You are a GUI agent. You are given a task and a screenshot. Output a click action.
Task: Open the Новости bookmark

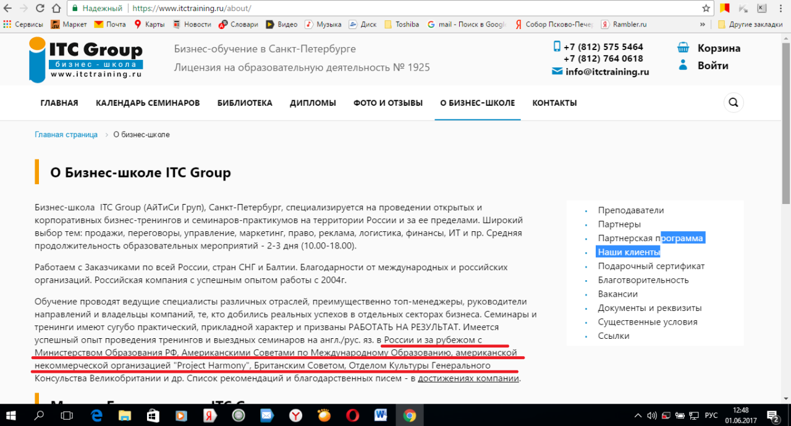click(x=192, y=25)
